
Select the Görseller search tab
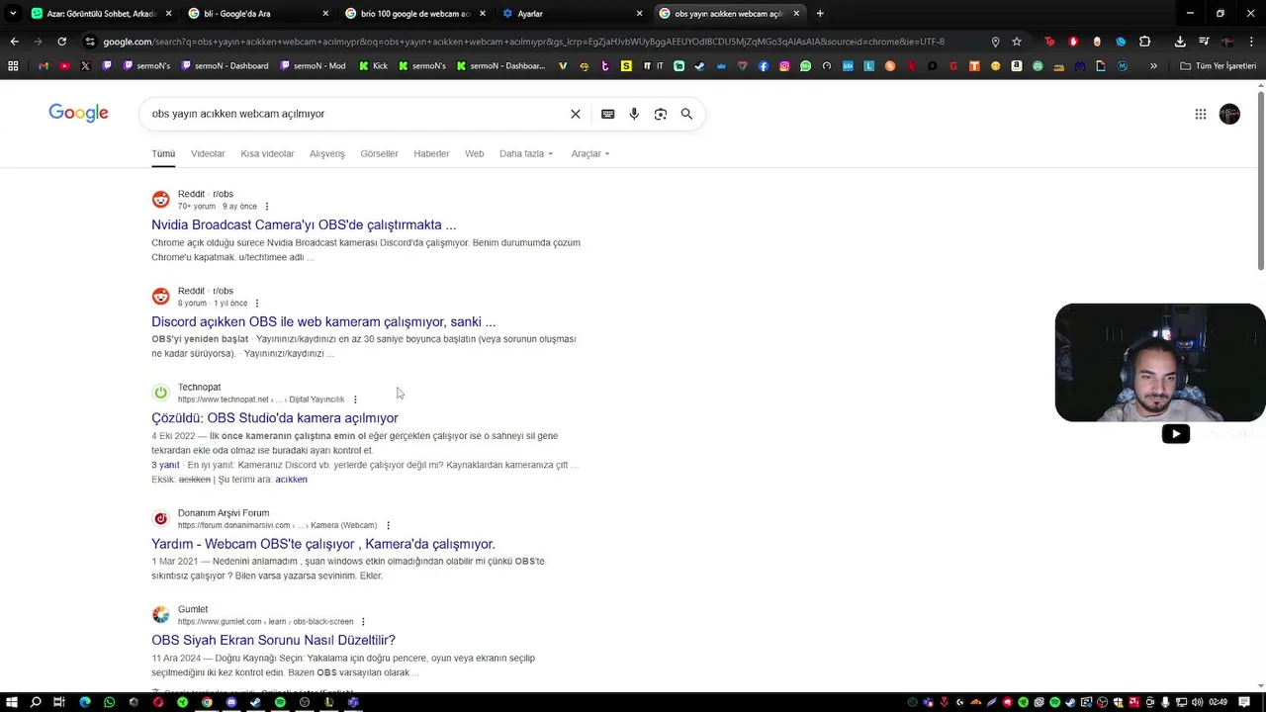[379, 153]
